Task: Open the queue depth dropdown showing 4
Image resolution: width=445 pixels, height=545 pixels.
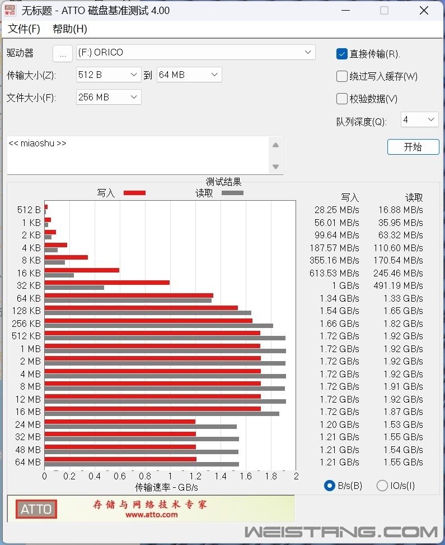Action: point(430,119)
